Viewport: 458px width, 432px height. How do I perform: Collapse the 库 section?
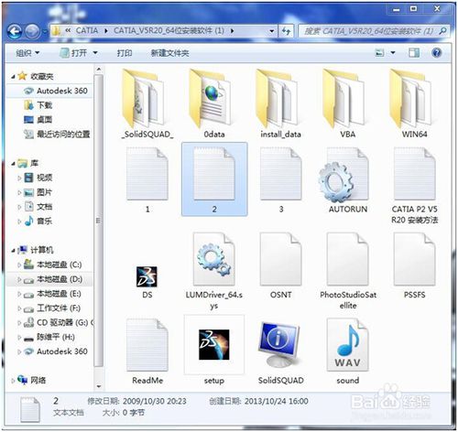(x=13, y=164)
